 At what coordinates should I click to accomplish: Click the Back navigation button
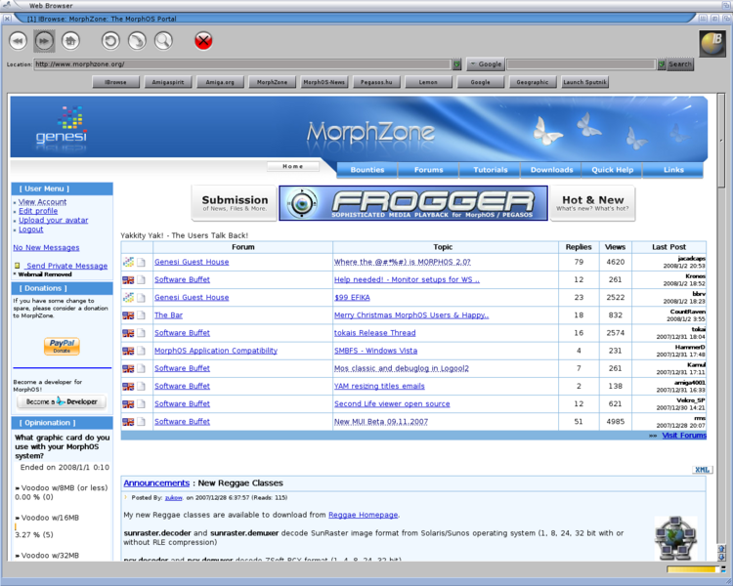[x=18, y=40]
